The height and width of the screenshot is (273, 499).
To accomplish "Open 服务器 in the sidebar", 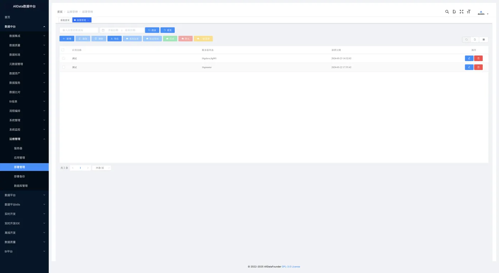I will 24,148.
